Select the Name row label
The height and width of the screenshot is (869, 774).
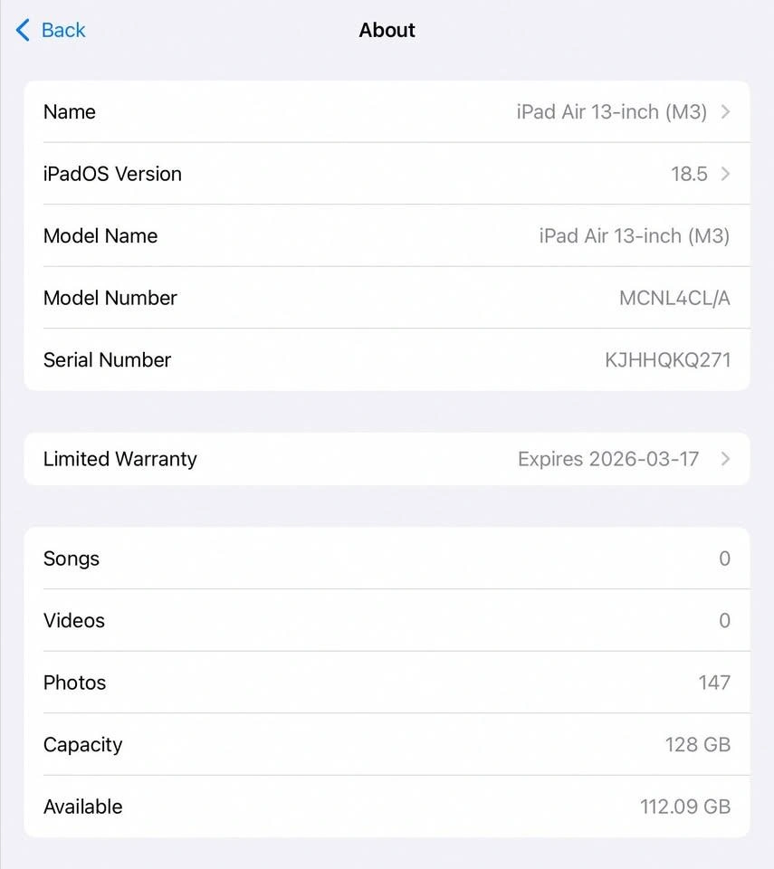70,112
